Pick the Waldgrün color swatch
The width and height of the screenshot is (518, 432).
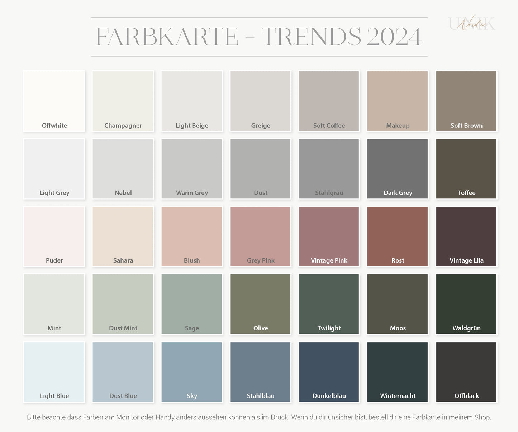click(x=466, y=304)
